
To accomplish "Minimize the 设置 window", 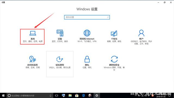I will (158, 2).
